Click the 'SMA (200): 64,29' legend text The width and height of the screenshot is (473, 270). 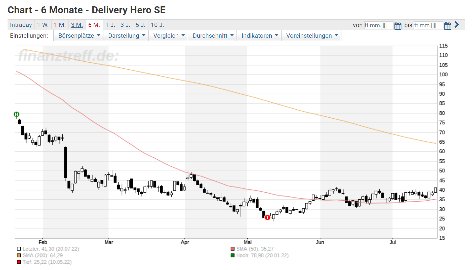pos(43,255)
